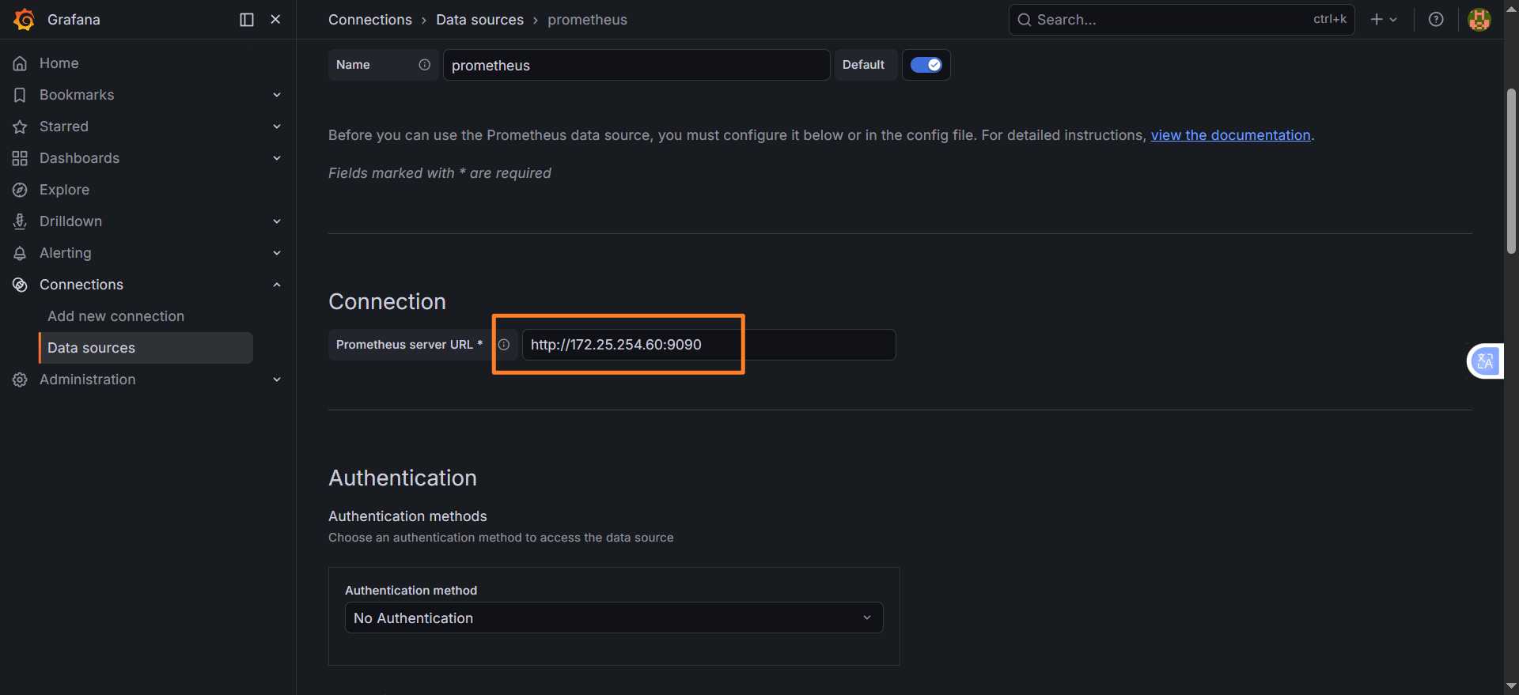Open the user profile avatar
The width and height of the screenshot is (1519, 695).
tap(1479, 20)
